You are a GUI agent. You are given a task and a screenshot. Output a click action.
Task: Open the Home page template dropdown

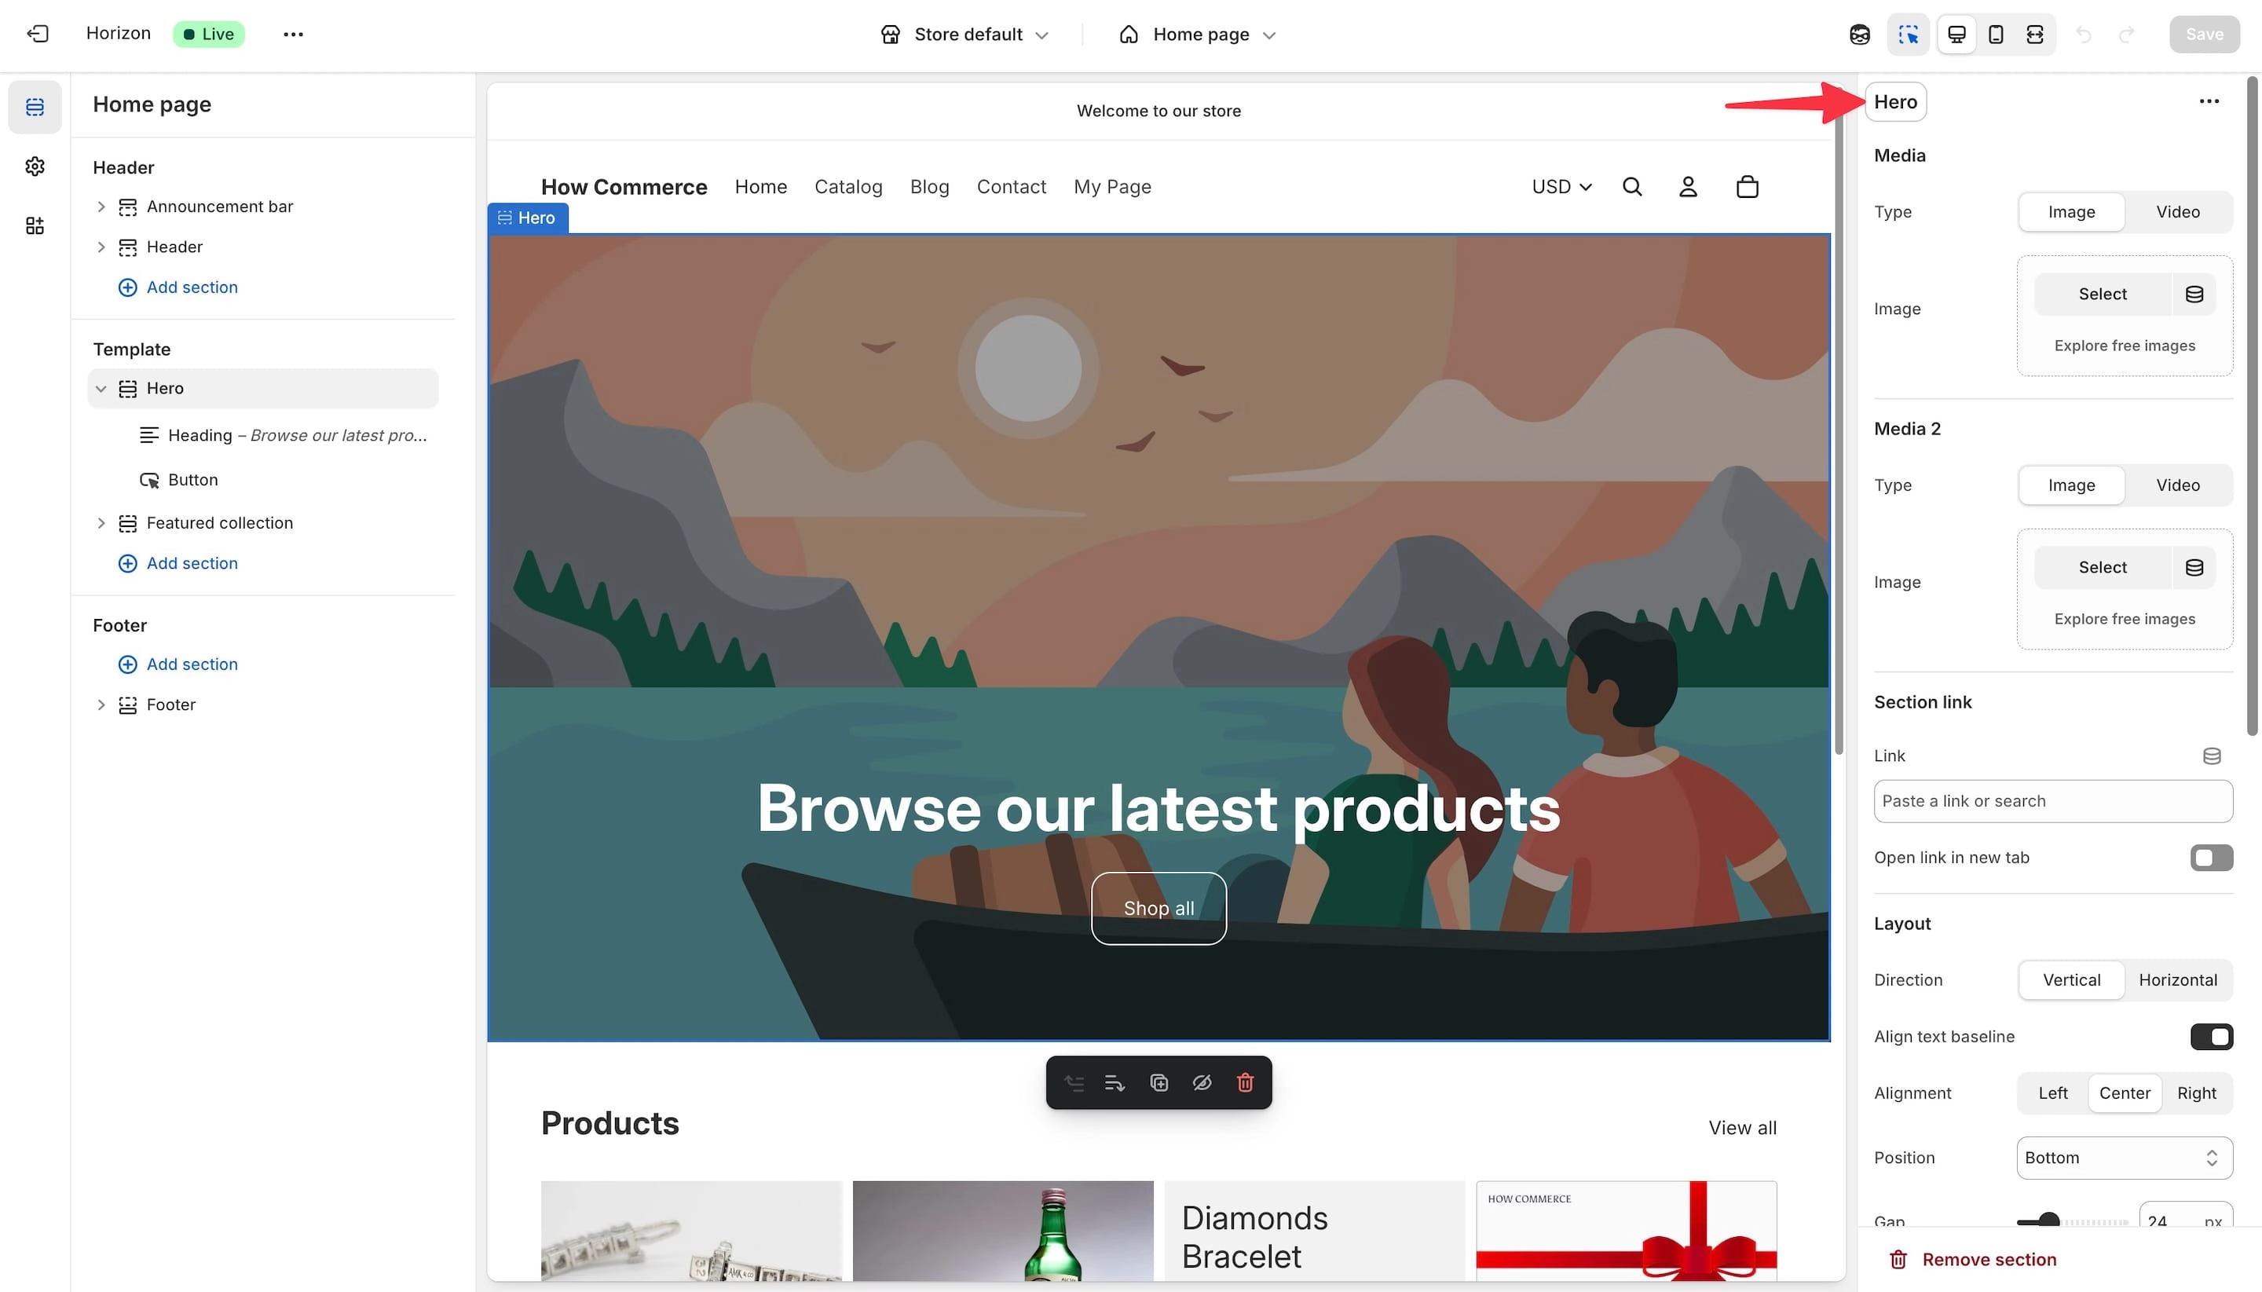click(1198, 35)
